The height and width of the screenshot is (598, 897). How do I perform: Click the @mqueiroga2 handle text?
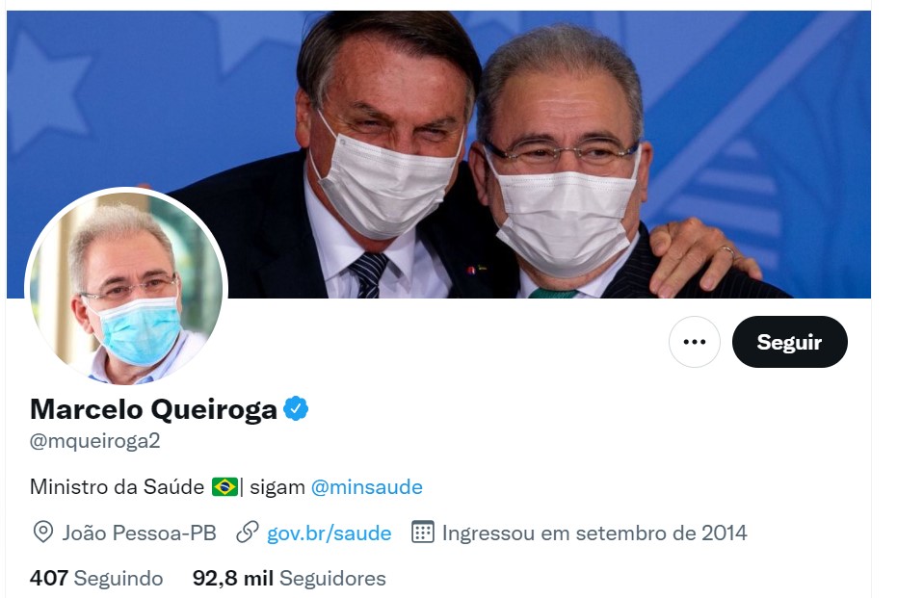[95, 441]
